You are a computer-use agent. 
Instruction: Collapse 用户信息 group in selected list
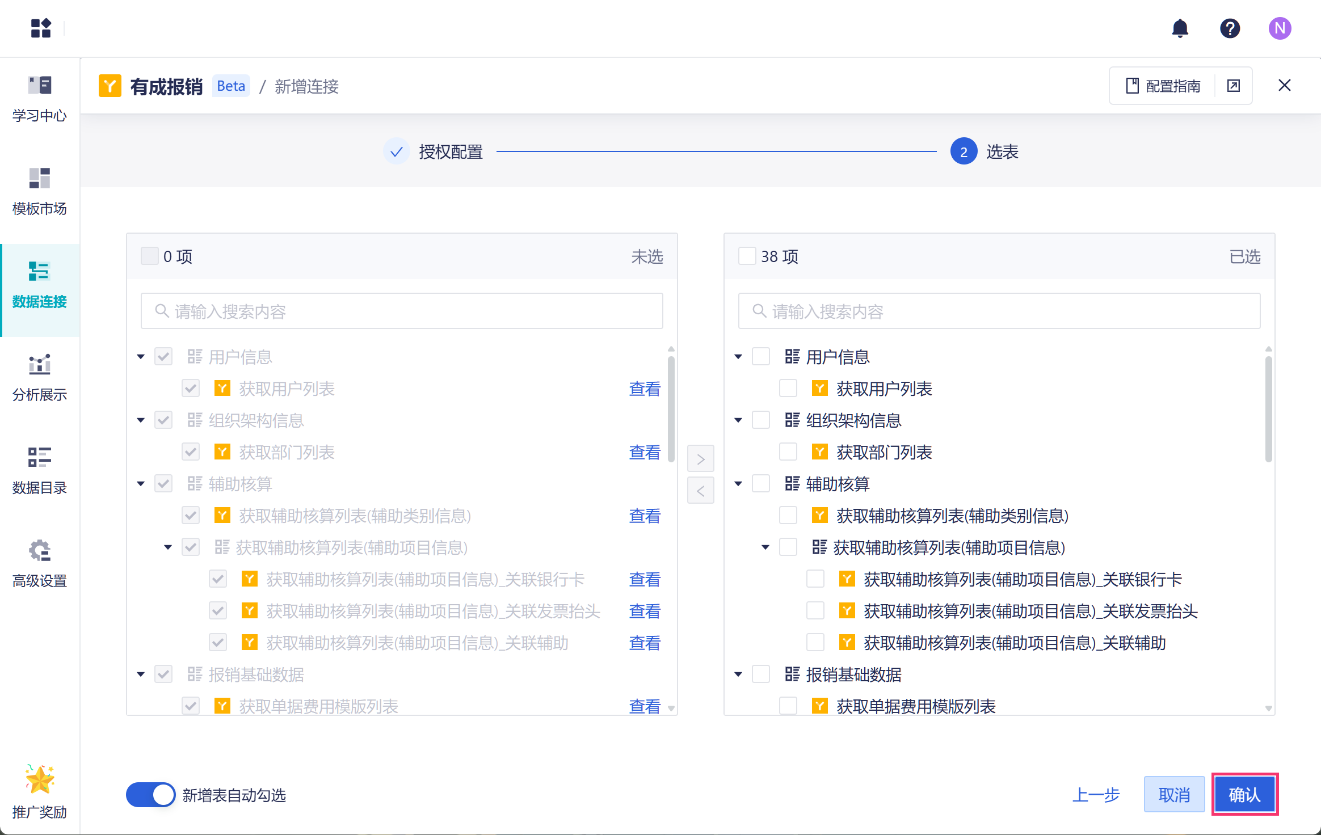[738, 357]
